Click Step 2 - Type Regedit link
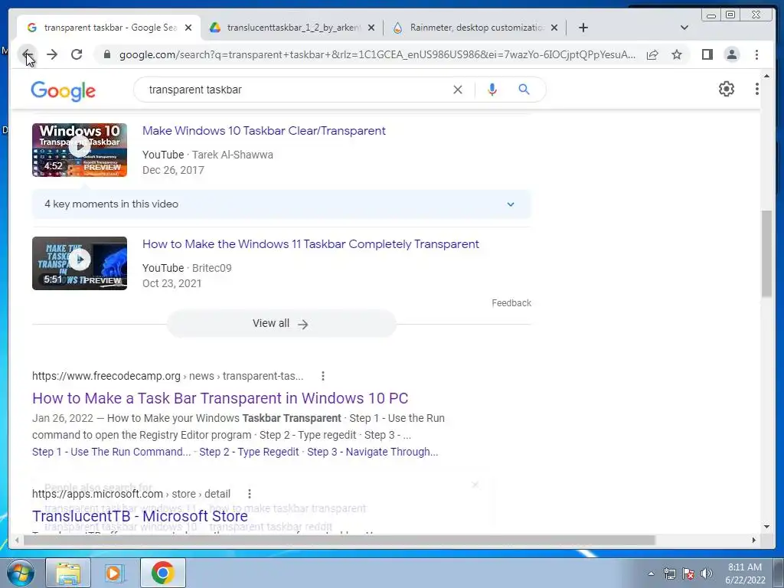 (x=249, y=452)
